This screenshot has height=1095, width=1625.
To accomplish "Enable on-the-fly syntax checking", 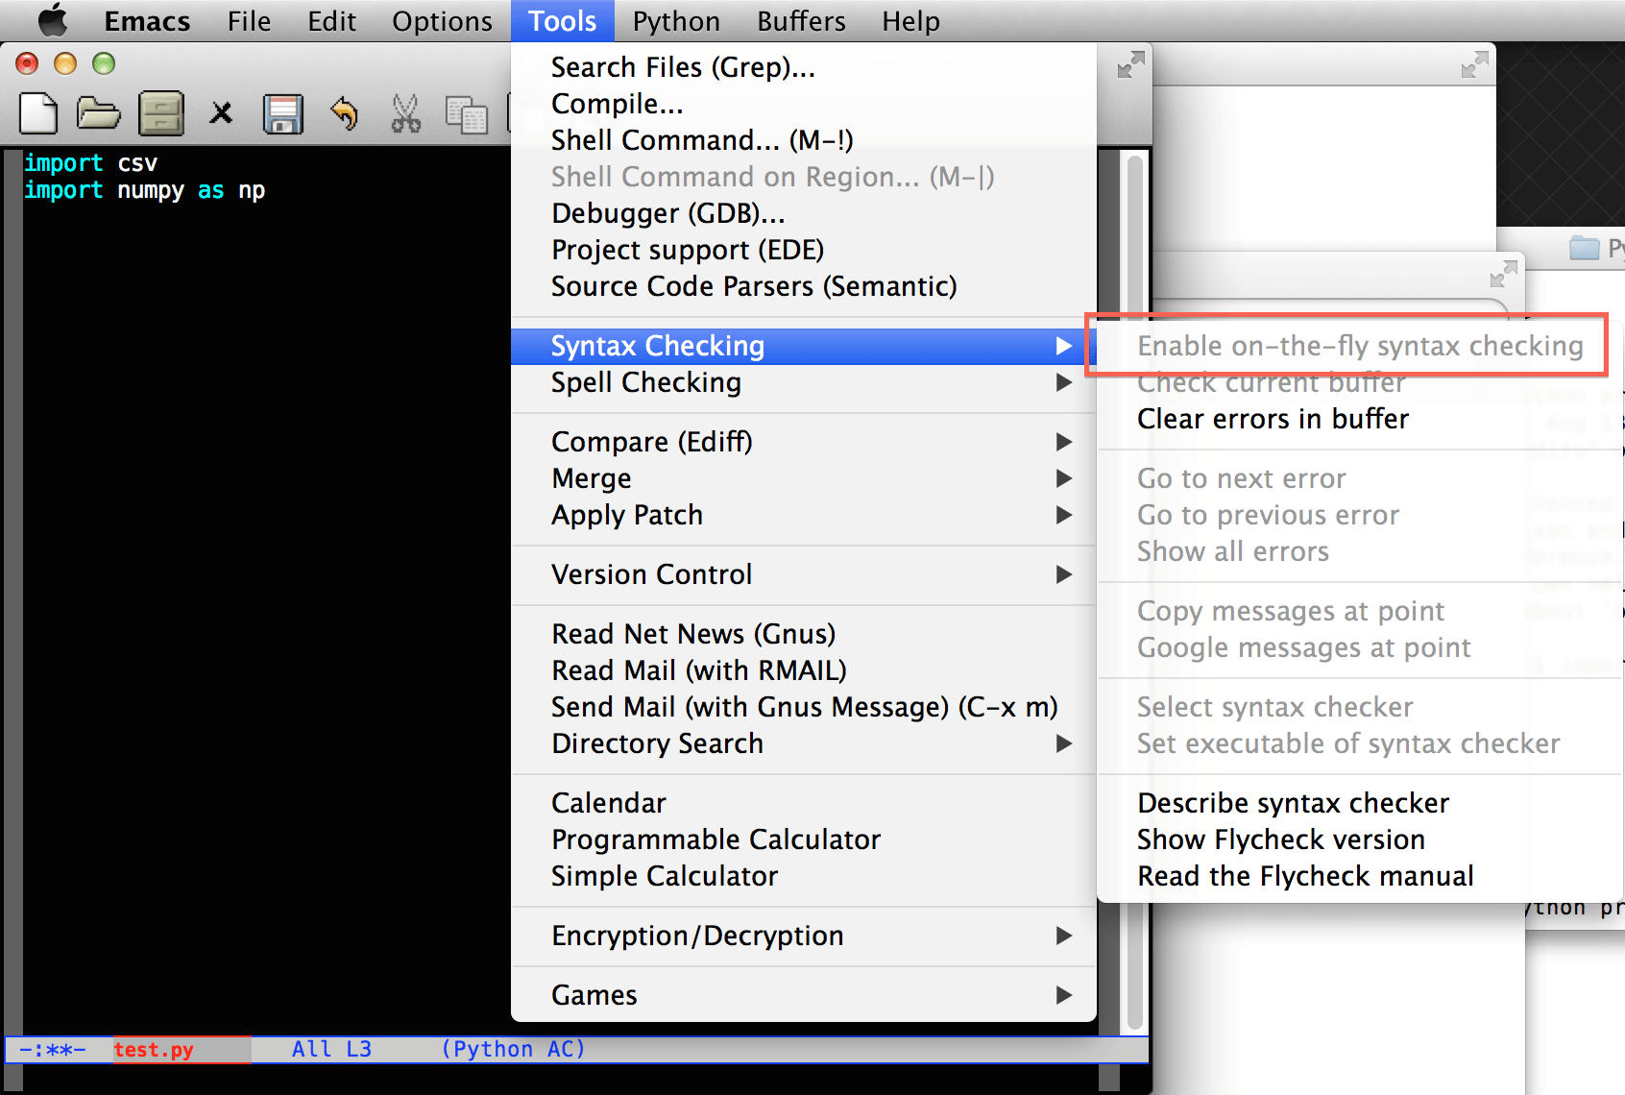I will tap(1360, 346).
